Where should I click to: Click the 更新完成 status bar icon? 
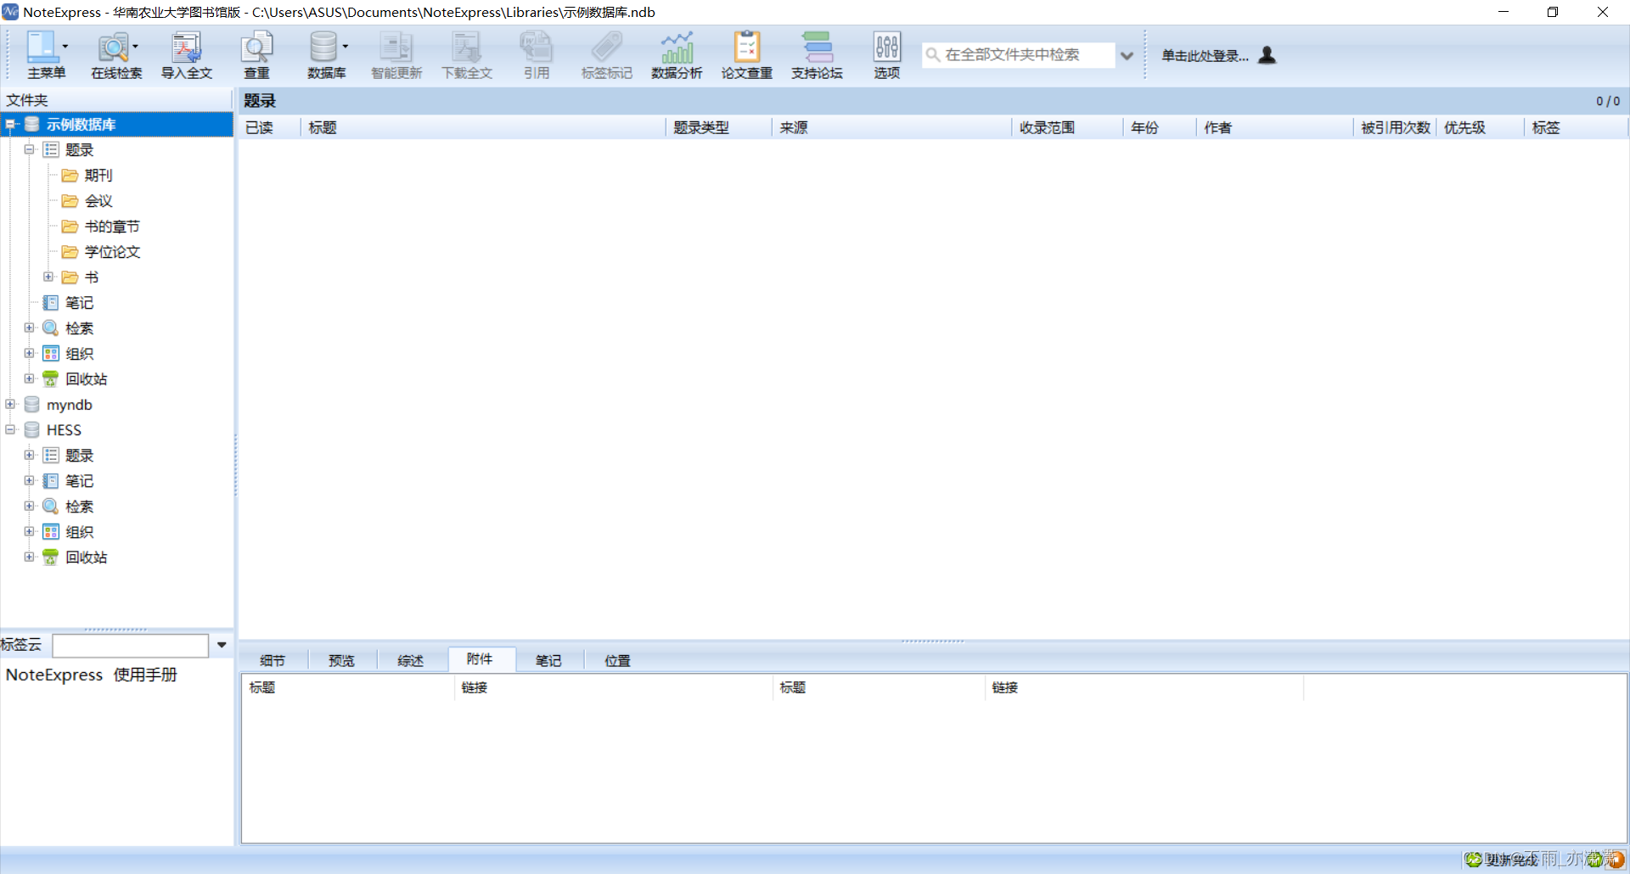(x=1474, y=860)
